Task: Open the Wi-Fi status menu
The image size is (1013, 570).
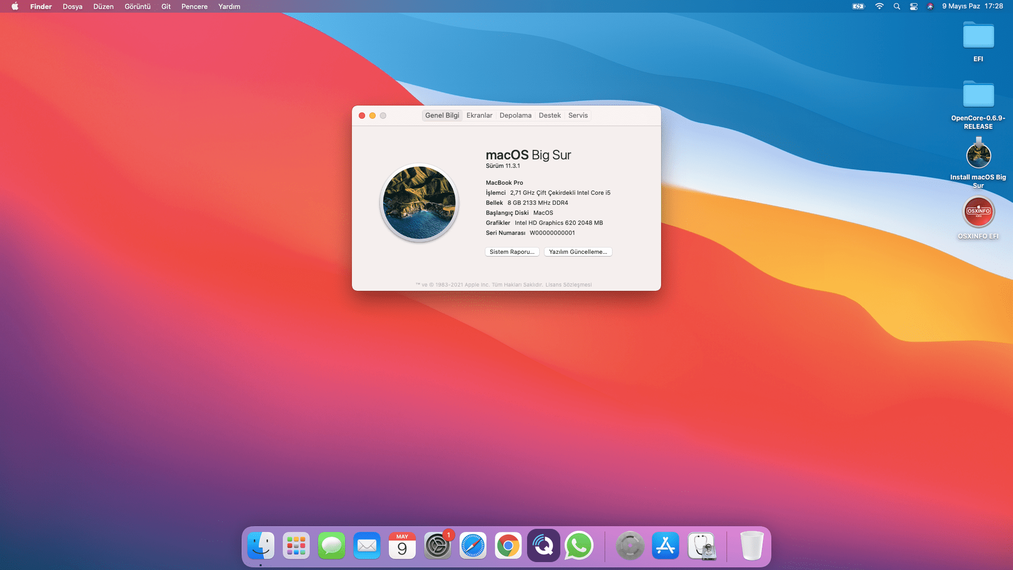Action: [x=879, y=6]
